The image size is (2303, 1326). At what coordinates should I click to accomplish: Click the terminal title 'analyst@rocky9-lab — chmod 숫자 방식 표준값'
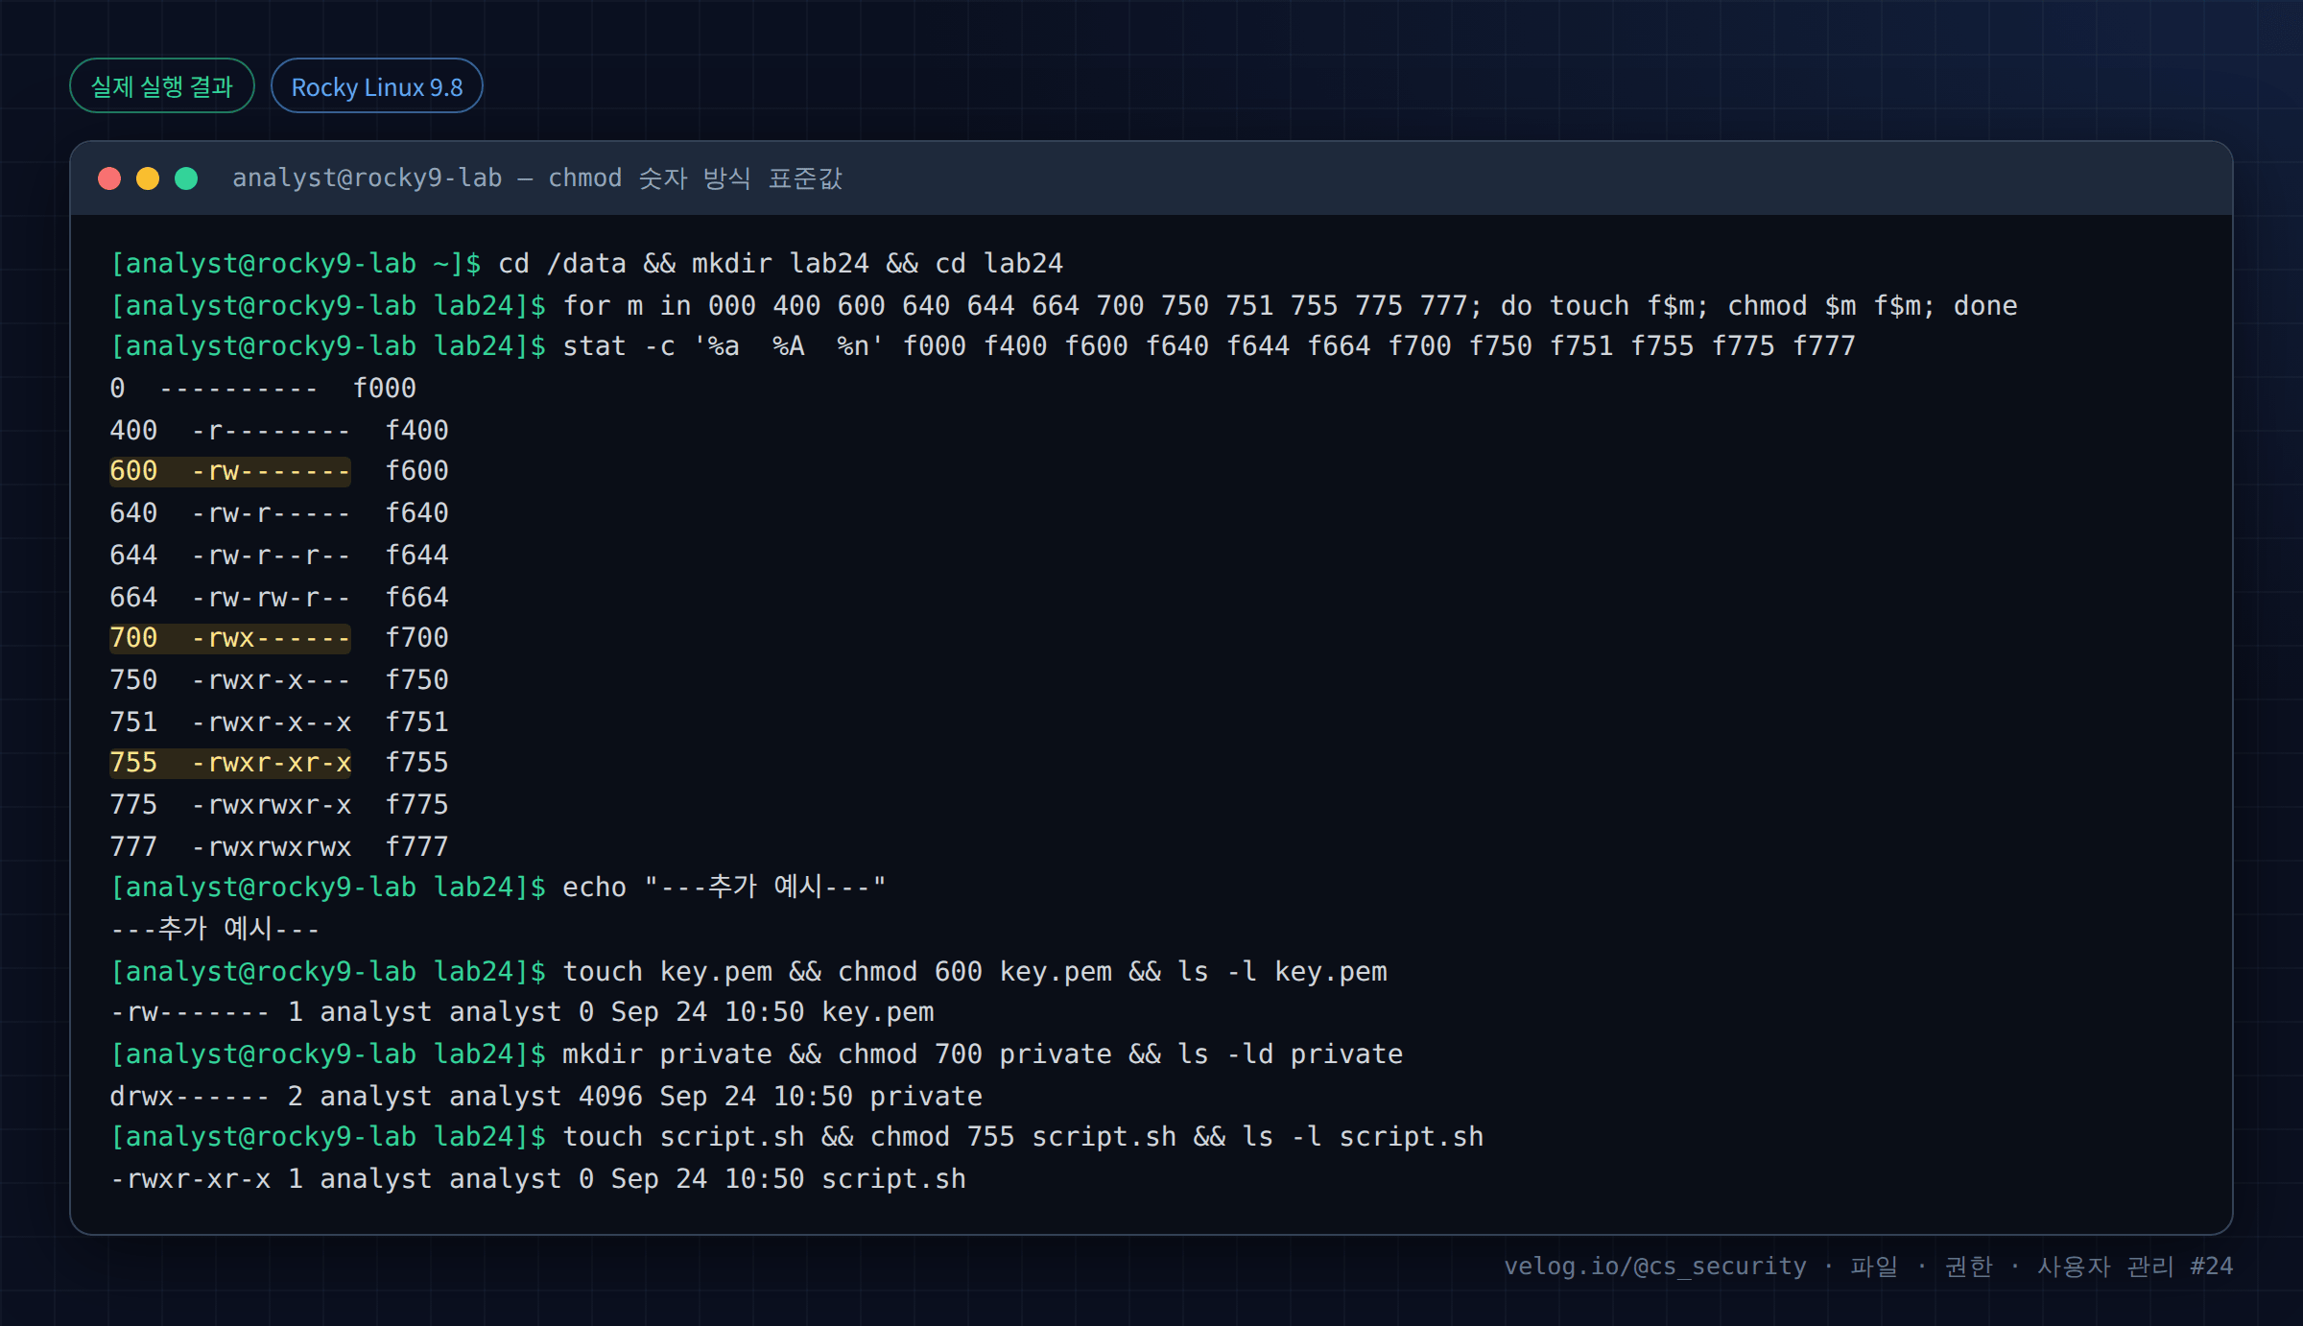pyautogui.click(x=537, y=178)
